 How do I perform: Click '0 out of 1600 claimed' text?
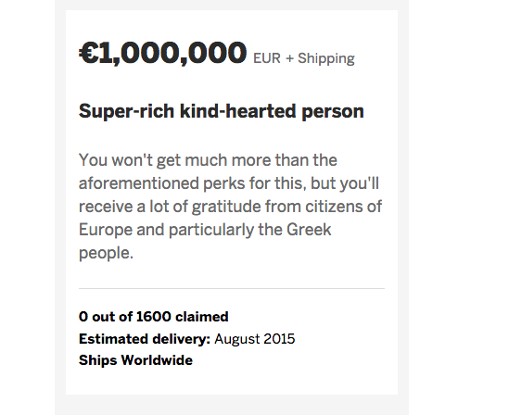[154, 317]
